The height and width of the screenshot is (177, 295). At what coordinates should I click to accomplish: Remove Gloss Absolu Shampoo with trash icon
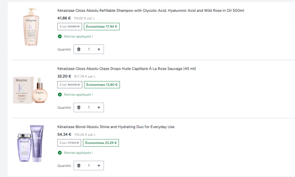[x=79, y=49]
